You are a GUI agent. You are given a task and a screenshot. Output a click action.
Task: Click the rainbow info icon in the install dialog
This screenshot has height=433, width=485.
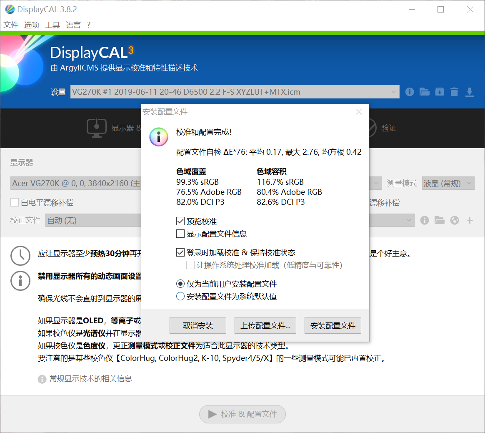click(x=159, y=136)
